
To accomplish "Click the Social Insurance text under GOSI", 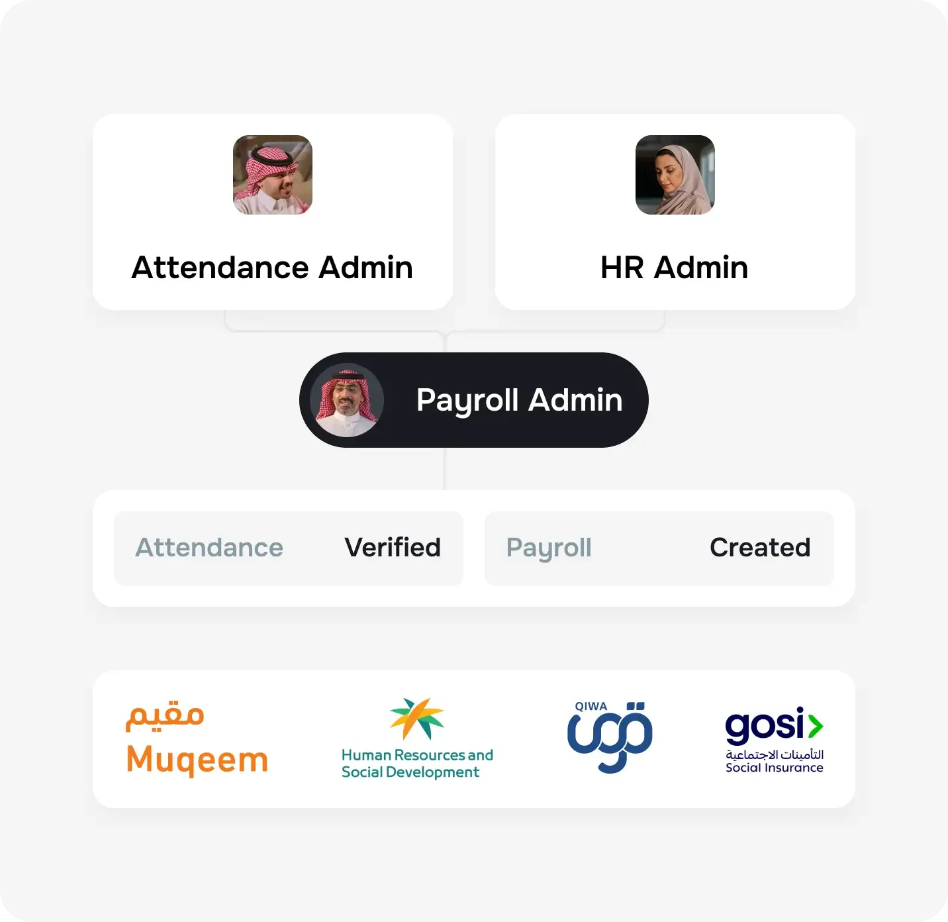I will point(774,768).
